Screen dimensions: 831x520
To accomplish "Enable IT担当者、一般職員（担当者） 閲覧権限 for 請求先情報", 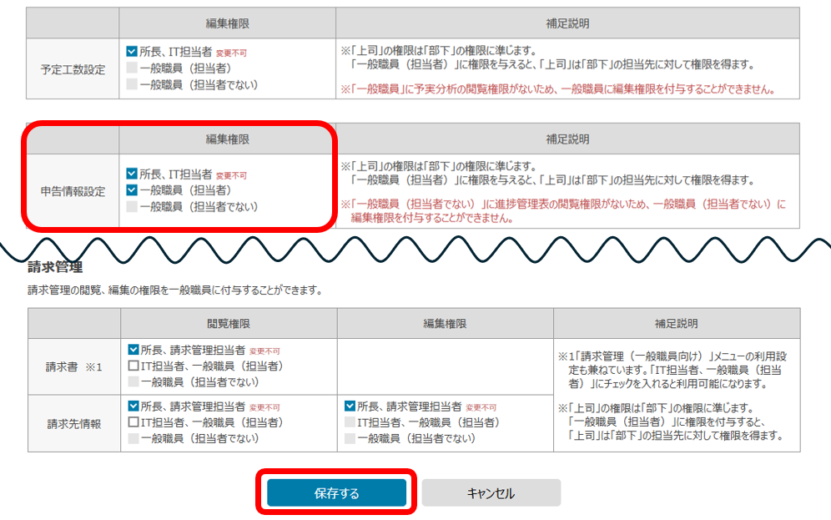I will (133, 422).
